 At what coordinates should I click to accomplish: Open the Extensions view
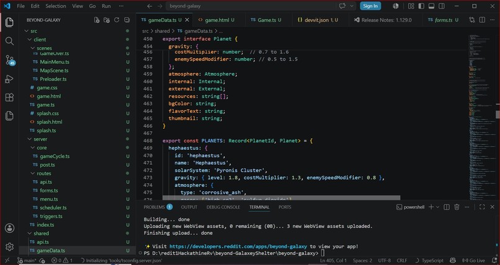click(9, 97)
